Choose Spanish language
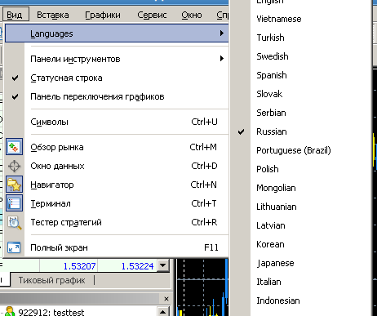The width and height of the screenshot is (377, 316). click(272, 75)
